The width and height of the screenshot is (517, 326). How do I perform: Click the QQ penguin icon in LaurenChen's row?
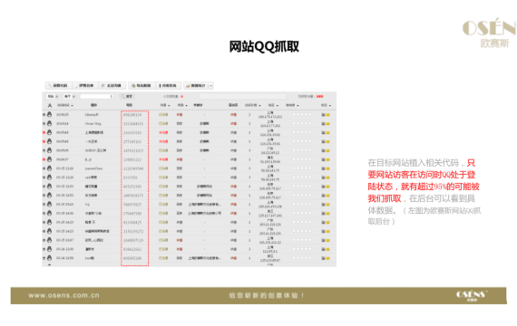[x=50, y=168]
